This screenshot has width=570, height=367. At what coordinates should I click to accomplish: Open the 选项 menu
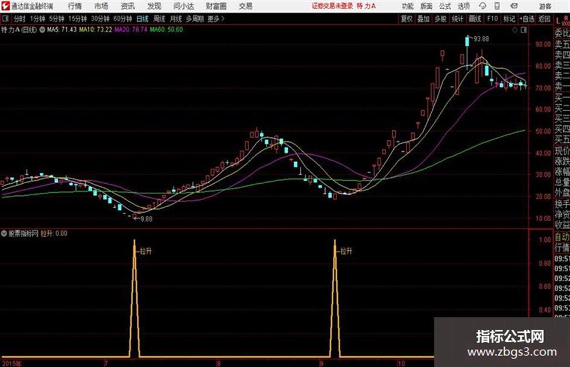pyautogui.click(x=463, y=6)
